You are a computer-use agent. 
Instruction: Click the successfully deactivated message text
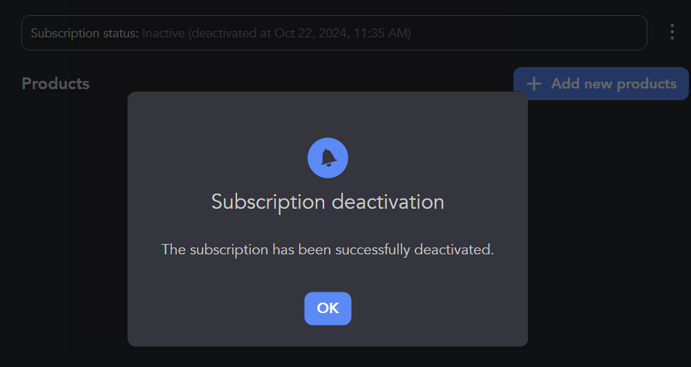(x=328, y=250)
